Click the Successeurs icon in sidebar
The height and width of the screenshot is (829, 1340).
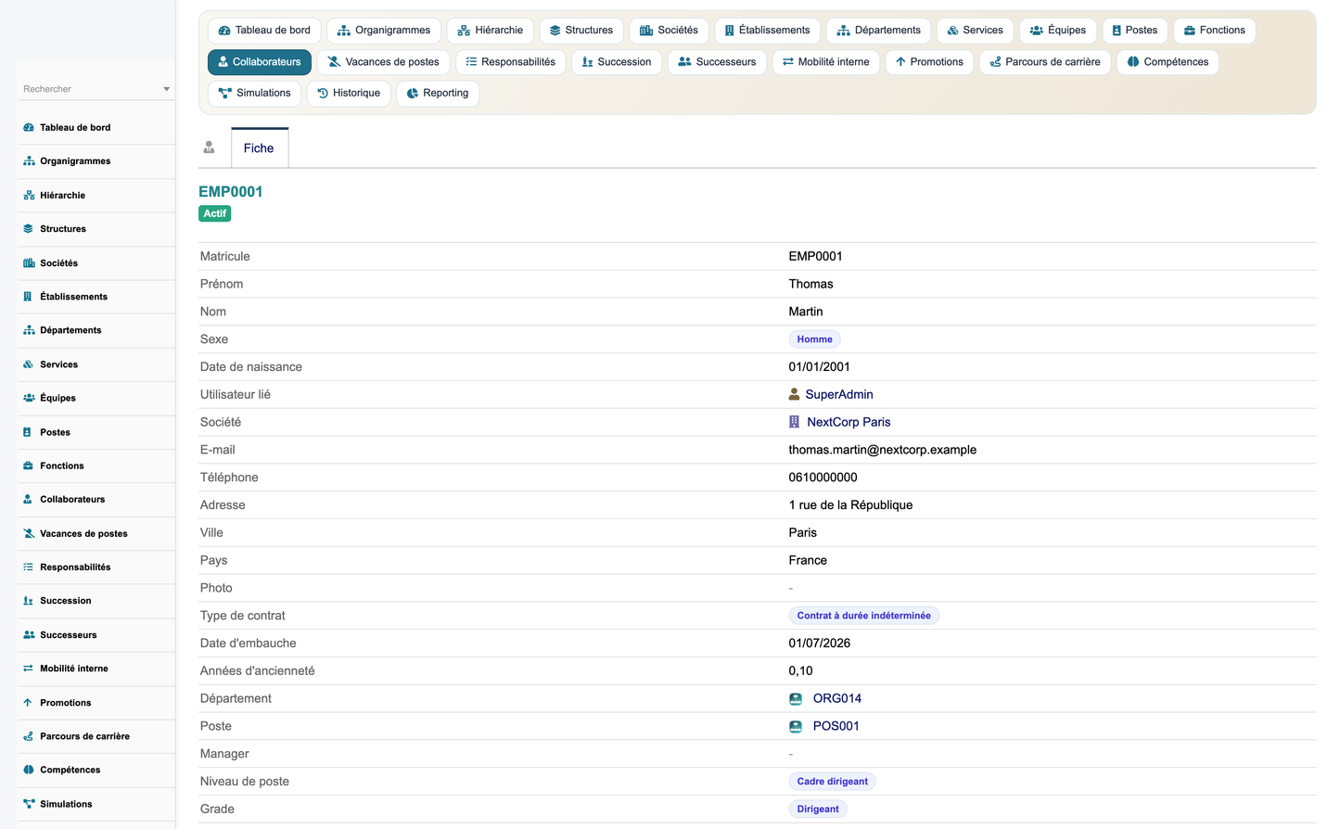(x=29, y=634)
